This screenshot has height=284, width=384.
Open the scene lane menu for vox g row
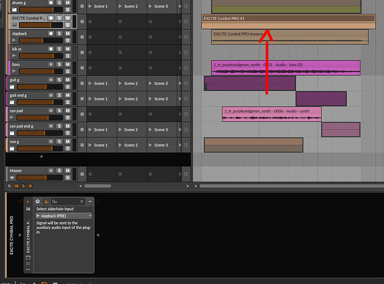(x=186, y=145)
